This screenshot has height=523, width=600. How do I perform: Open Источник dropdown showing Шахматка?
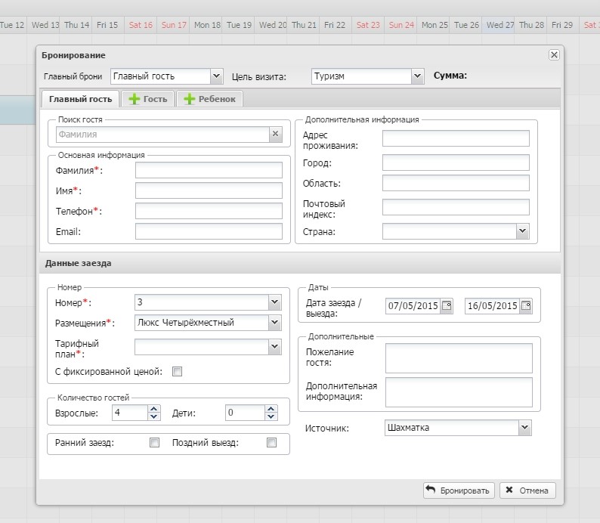(x=524, y=428)
